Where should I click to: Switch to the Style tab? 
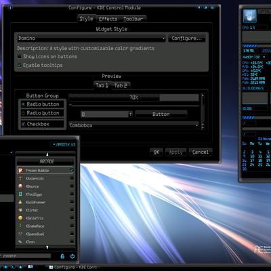(86, 19)
